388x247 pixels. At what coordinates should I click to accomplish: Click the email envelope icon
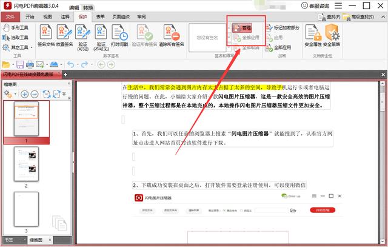(39, 65)
